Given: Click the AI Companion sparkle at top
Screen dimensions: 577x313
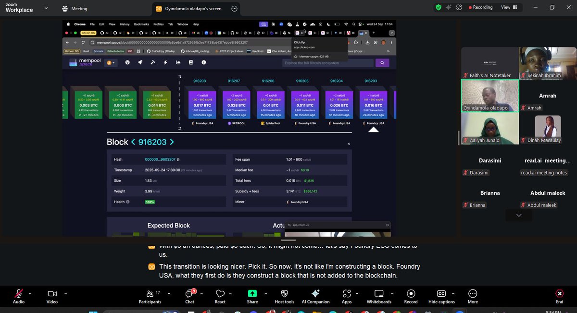Looking at the screenshot, I should point(449,7).
